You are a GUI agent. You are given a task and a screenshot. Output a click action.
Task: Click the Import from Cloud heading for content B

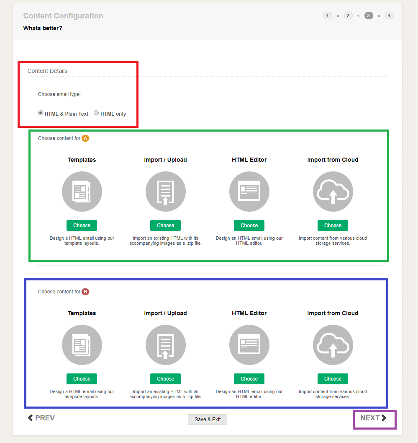[333, 313]
